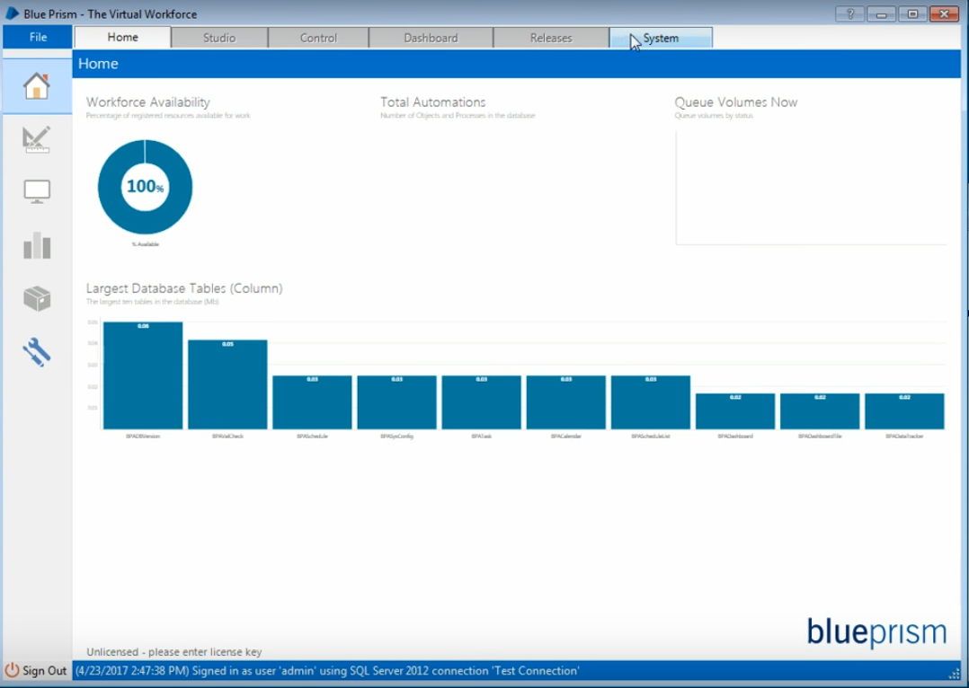Open System settings wrench icon
The width and height of the screenshot is (969, 688).
(36, 352)
